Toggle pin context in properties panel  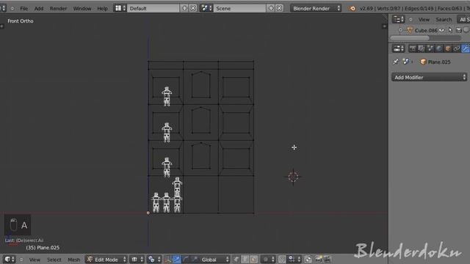[396, 62]
